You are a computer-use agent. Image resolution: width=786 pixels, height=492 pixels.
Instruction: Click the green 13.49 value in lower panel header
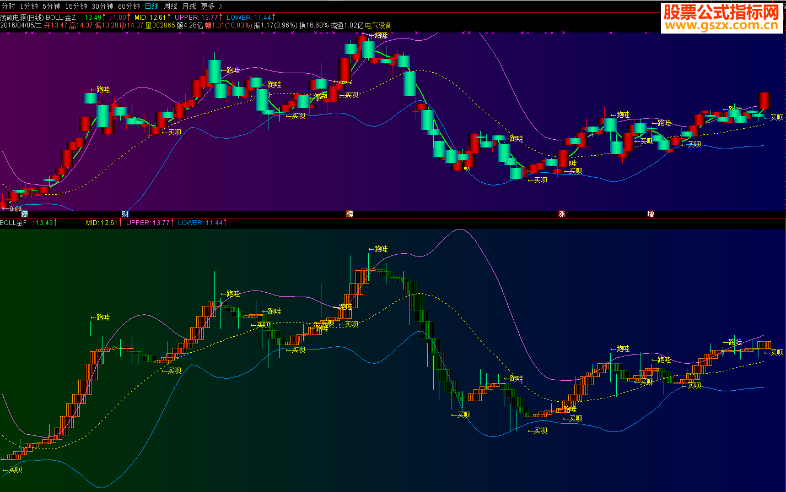click(45, 223)
